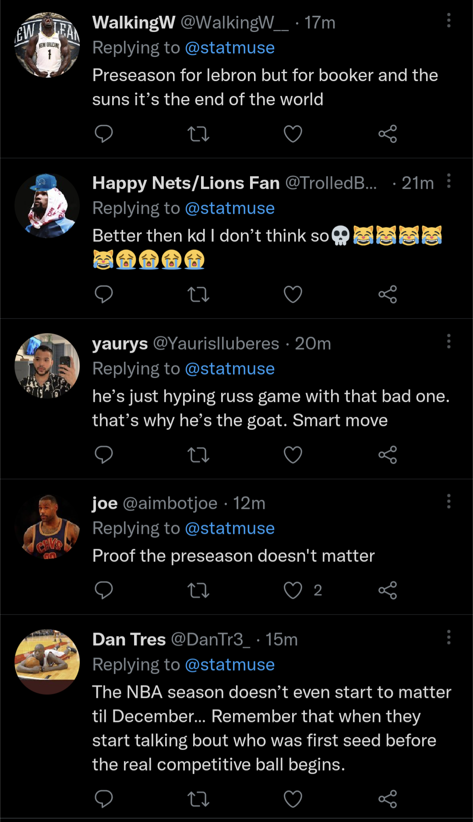Open more options for WalkingW's tweet
The image size is (473, 822).
(x=448, y=21)
